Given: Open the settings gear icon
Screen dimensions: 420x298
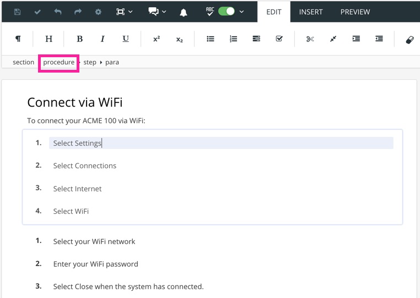Looking at the screenshot, I should tap(98, 12).
